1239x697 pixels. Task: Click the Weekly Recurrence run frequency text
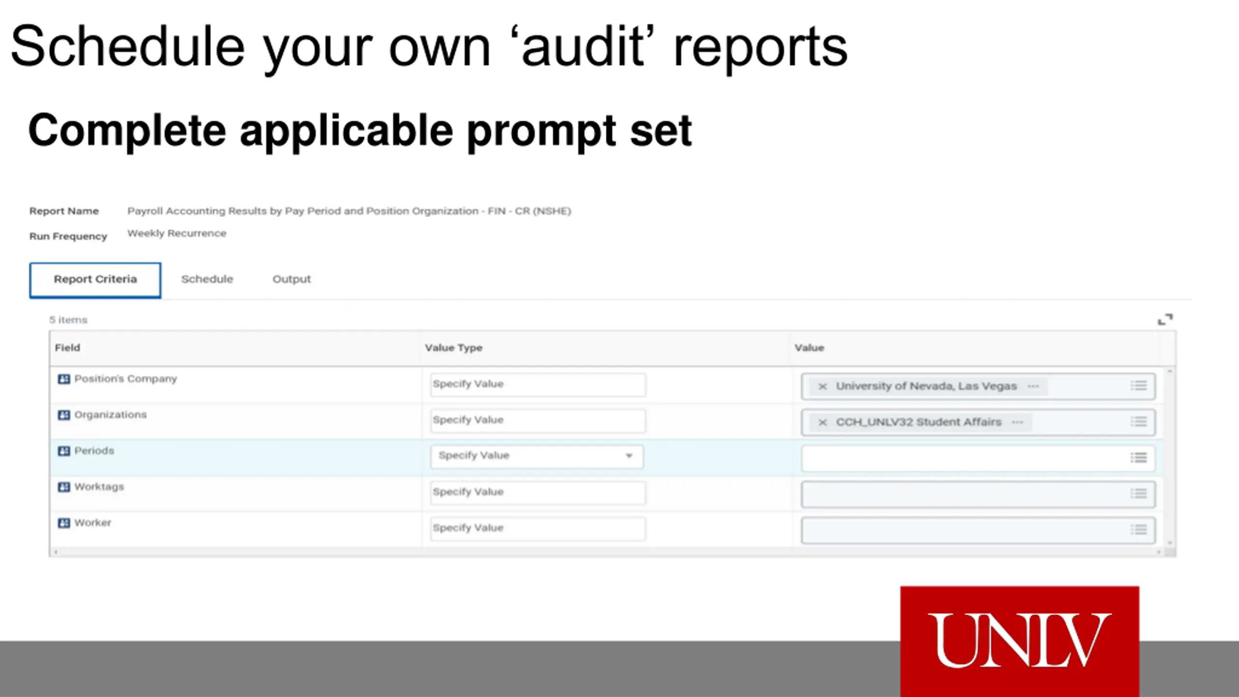[x=177, y=233]
